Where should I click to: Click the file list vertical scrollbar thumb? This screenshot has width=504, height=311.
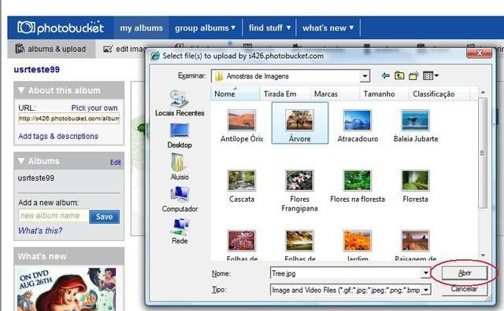(x=483, y=153)
